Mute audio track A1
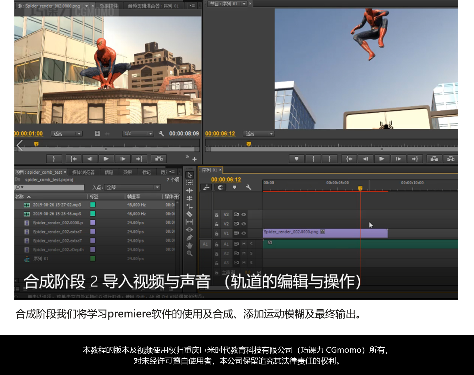Screen dimensions: 474x375 (244, 244)
